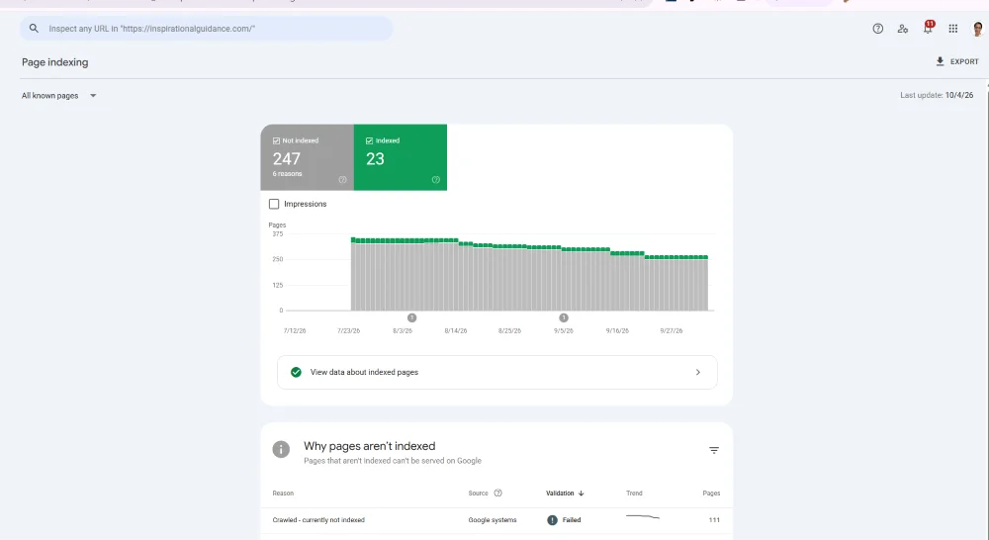Click the Indexed card help icon

click(436, 180)
